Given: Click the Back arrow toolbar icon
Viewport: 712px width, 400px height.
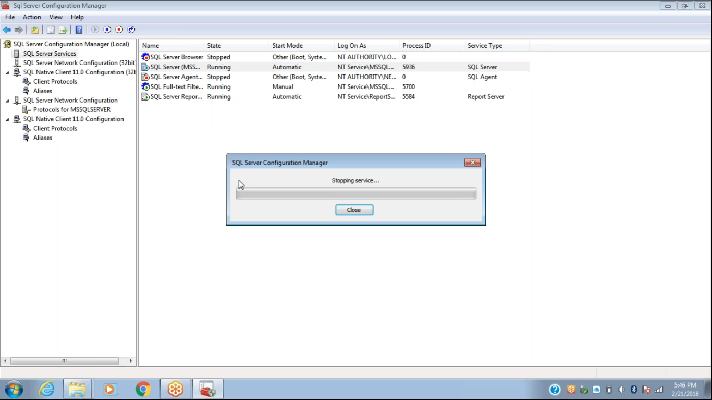Looking at the screenshot, I should coord(7,30).
